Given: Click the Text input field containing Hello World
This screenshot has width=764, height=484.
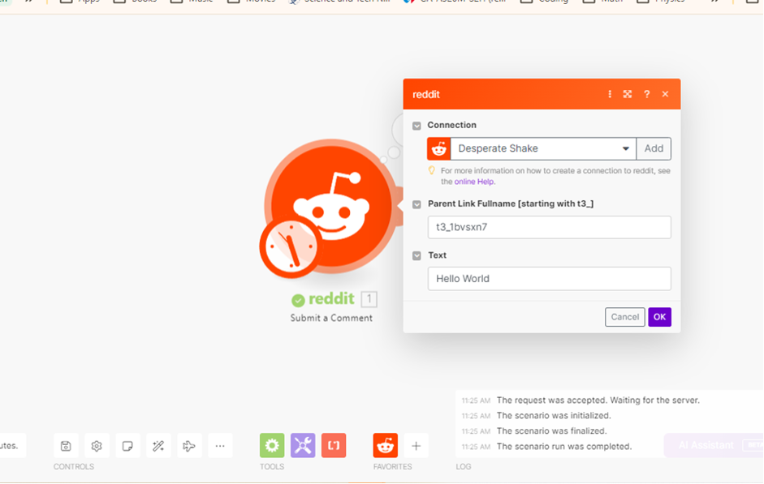Looking at the screenshot, I should click(549, 279).
